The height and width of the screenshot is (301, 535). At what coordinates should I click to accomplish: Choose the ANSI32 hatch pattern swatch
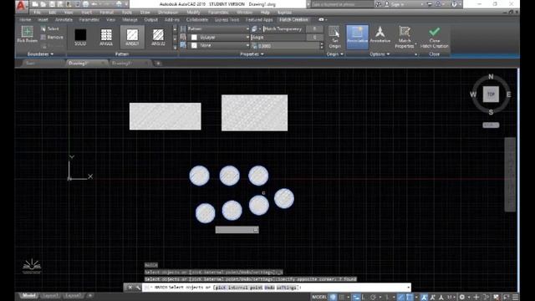158,37
